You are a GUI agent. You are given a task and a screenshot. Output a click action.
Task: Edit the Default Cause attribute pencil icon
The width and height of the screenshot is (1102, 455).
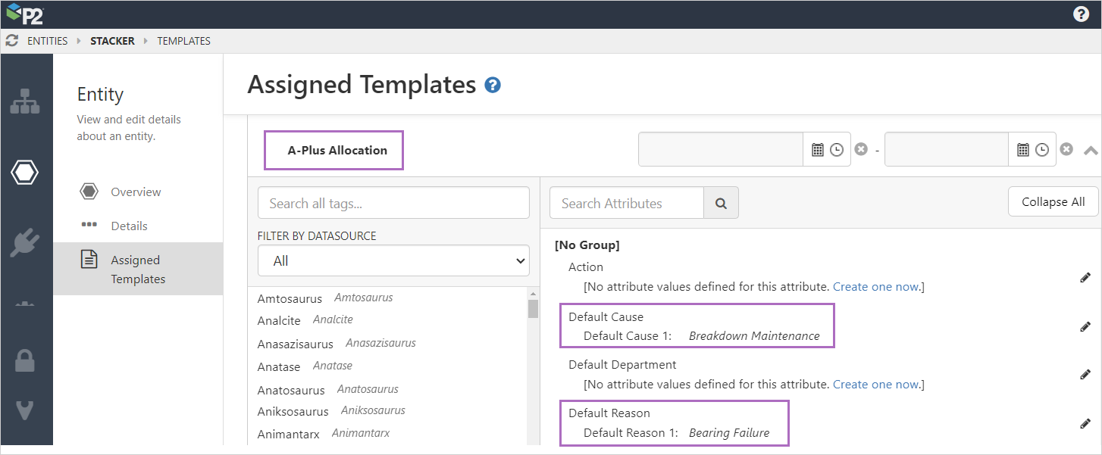pos(1085,327)
